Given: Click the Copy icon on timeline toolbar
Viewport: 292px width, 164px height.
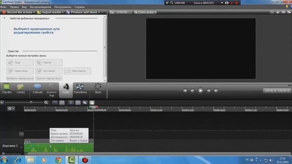Looking at the screenshot, I should [x=85, y=102].
